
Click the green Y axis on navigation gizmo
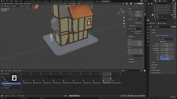click(124, 12)
